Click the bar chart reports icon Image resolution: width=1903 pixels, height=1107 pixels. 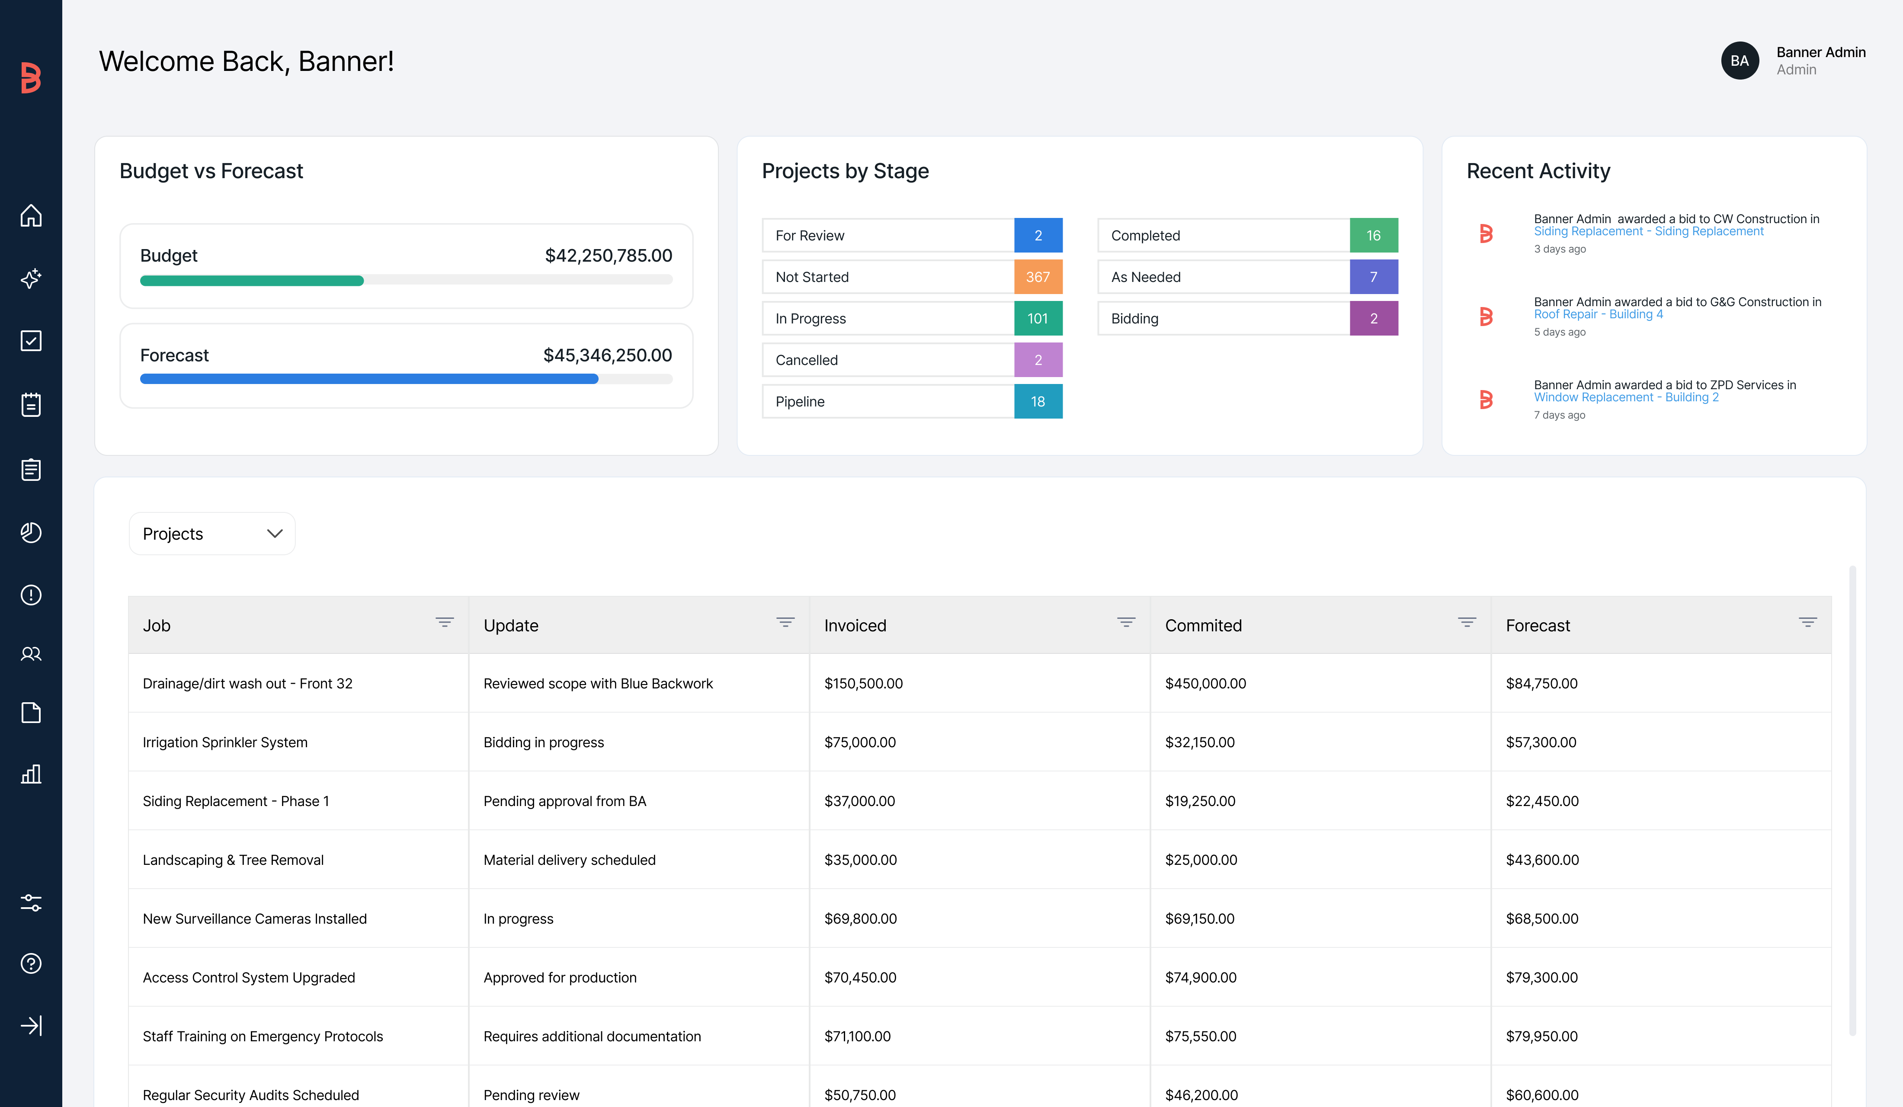(x=31, y=774)
